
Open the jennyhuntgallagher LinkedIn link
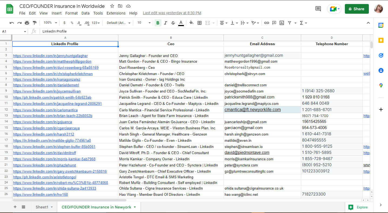[x=50, y=56]
